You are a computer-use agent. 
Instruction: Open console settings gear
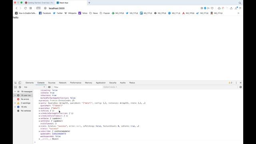tap(240, 87)
